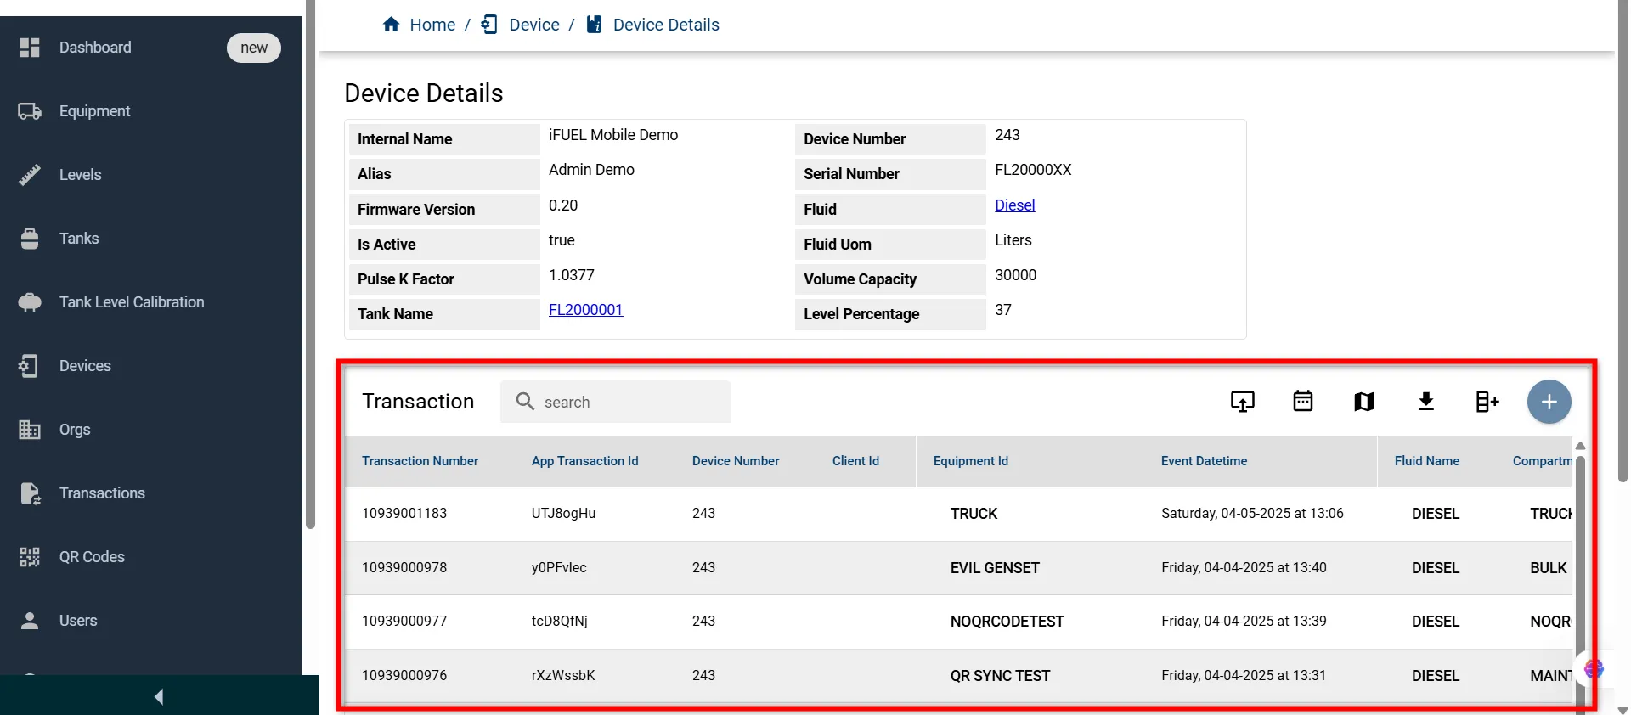Click the transaction table scroll-up arrow
The width and height of the screenshot is (1631, 715).
[x=1580, y=447]
